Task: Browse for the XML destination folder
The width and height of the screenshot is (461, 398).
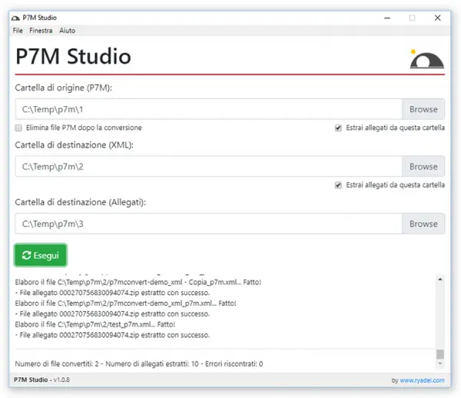Action: click(423, 167)
